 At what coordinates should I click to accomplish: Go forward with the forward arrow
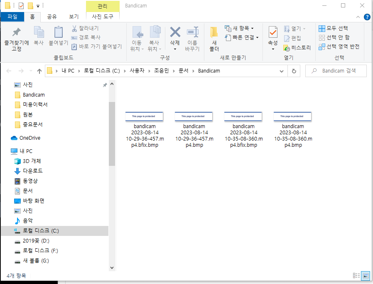tap(21, 71)
